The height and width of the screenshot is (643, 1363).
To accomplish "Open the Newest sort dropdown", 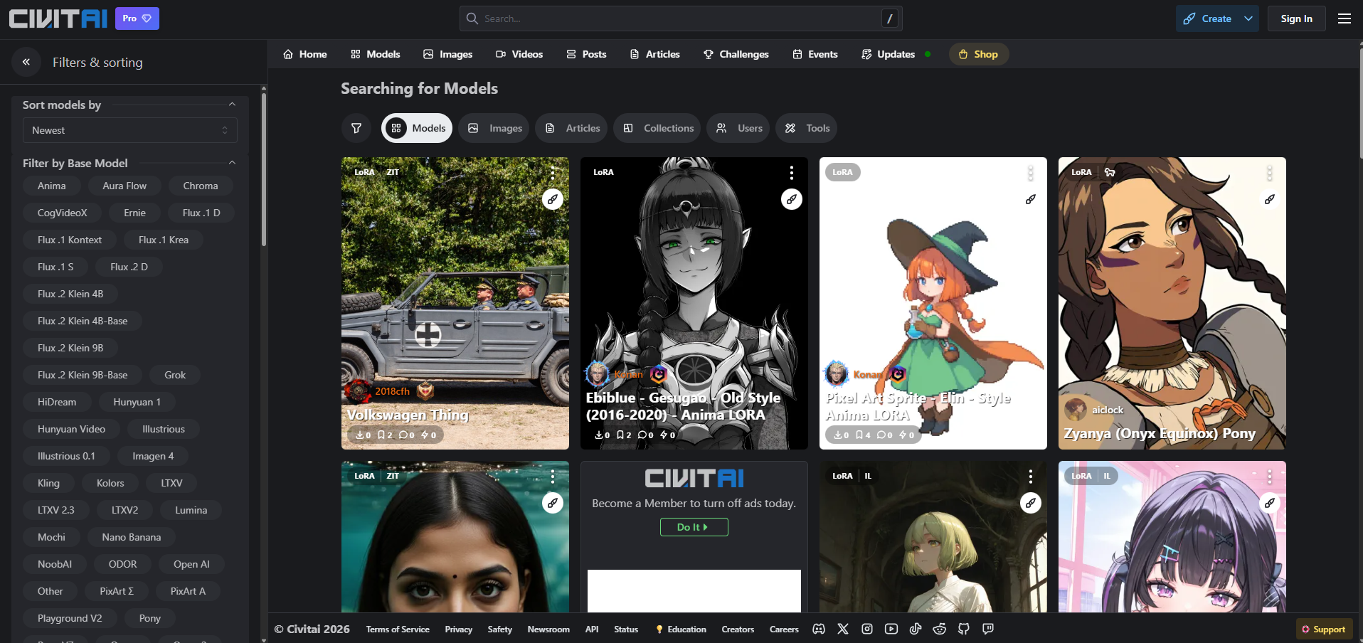I will click(x=130, y=130).
